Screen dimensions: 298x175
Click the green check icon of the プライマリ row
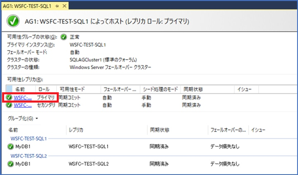coord(9,98)
